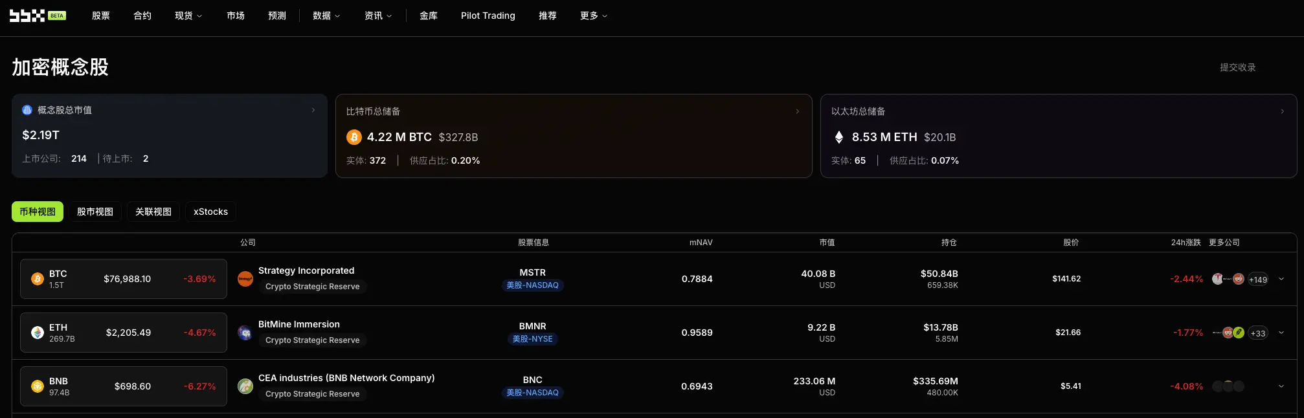Click the CEA Industries company logo
The image size is (1304, 418).
click(x=245, y=386)
